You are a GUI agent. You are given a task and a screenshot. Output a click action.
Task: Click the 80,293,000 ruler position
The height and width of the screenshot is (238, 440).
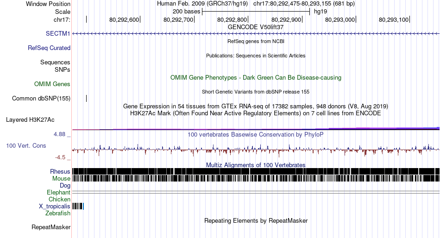point(340,19)
